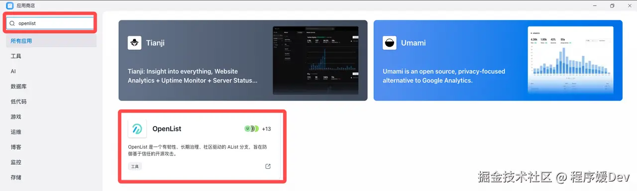637x191 pixels.
Task: Click Umami description text
Action: click(x=444, y=76)
